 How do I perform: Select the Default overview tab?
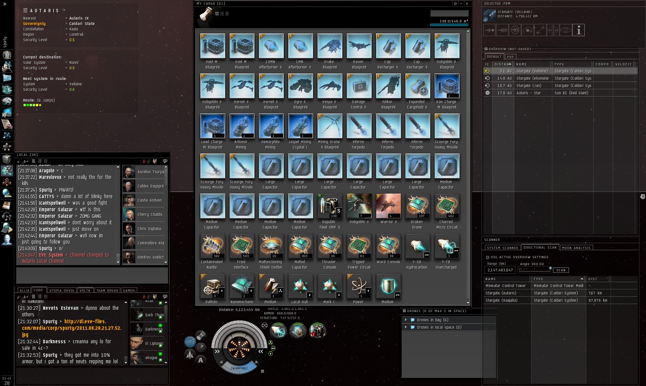click(494, 57)
